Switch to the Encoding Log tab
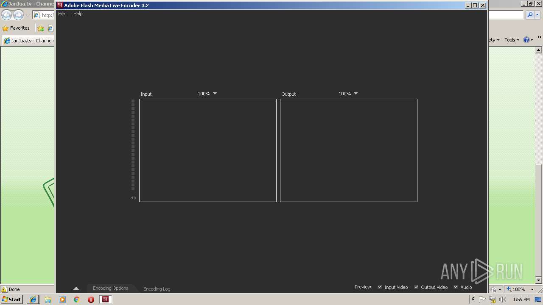The image size is (543, 305). pos(157,289)
